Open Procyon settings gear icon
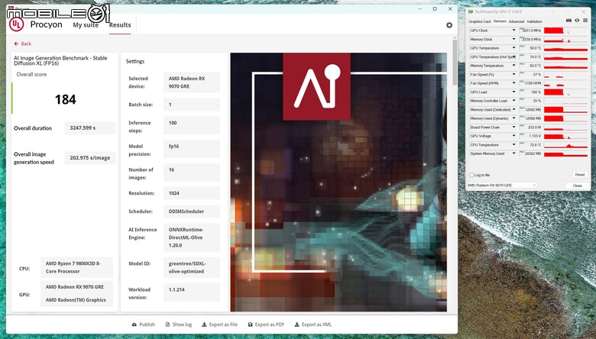 tap(449, 25)
